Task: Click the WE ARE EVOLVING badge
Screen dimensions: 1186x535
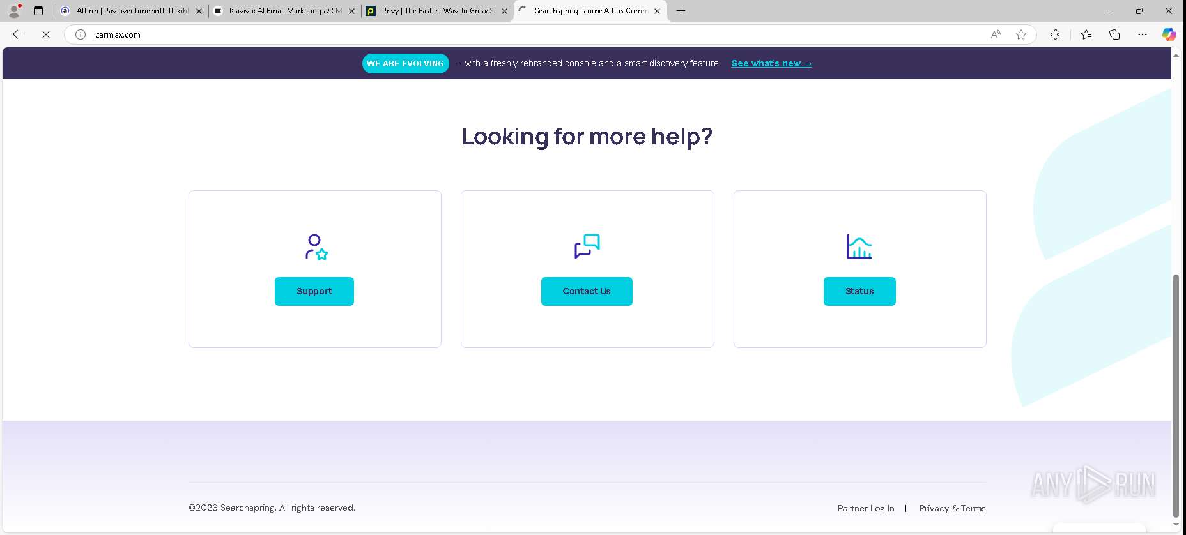Action: click(405, 63)
